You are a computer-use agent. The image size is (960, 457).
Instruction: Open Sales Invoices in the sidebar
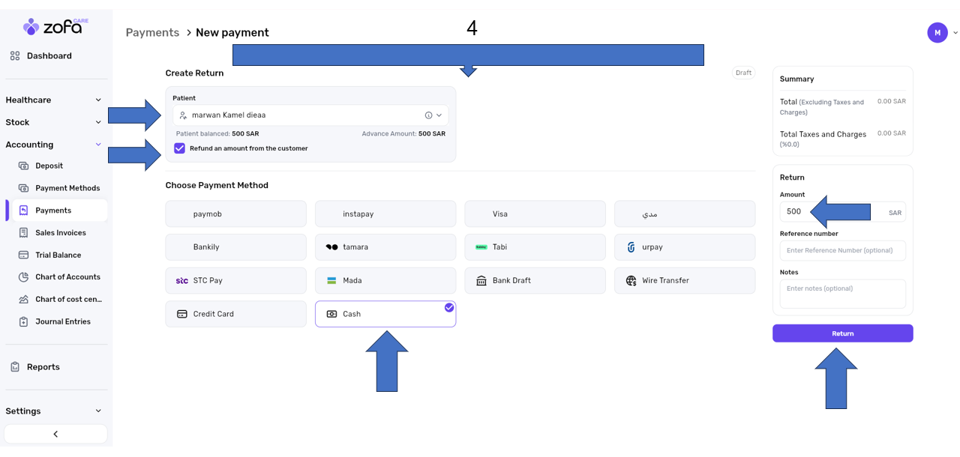pyautogui.click(x=60, y=233)
